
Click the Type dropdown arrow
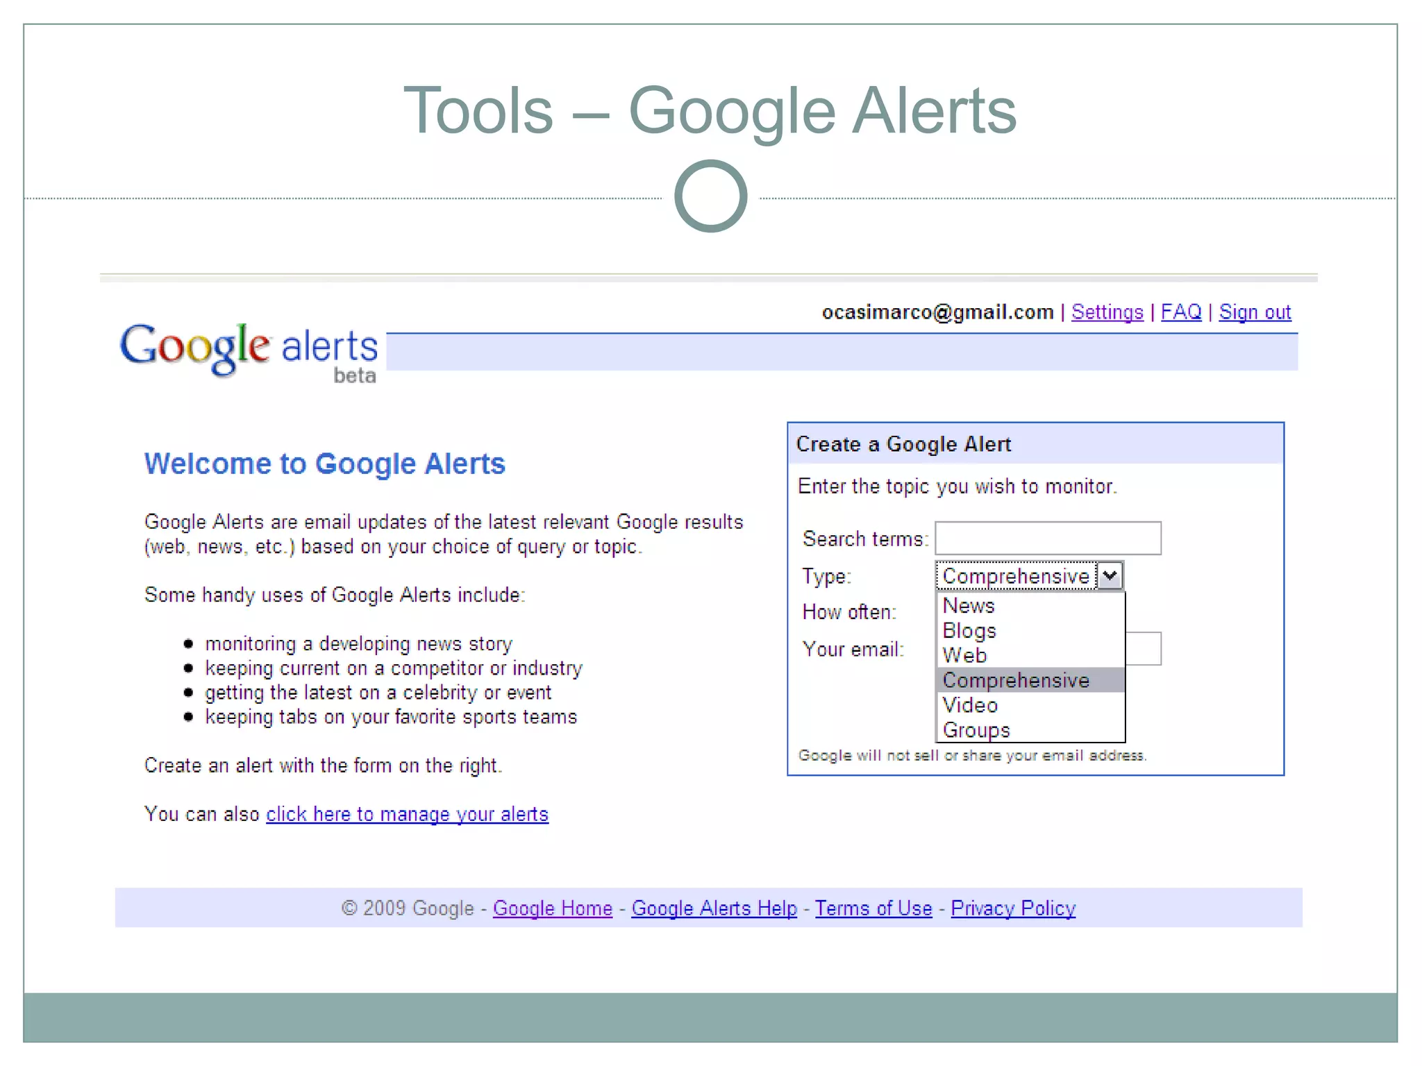pos(1110,575)
